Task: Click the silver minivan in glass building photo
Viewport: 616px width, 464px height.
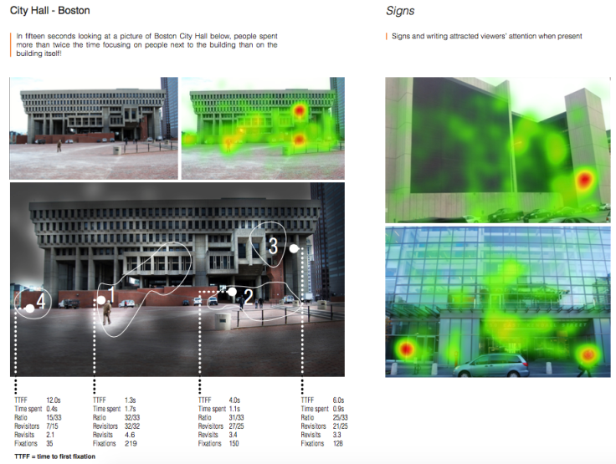Action: [x=495, y=365]
